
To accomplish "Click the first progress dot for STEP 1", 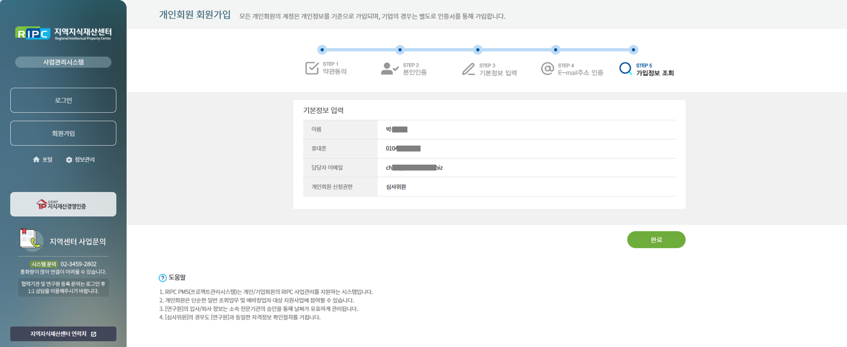I will [322, 50].
